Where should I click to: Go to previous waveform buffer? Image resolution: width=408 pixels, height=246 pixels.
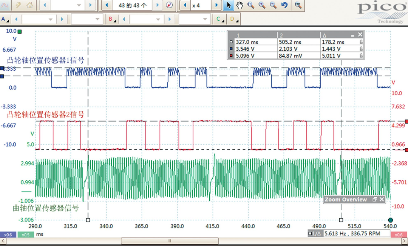coord(107,5)
